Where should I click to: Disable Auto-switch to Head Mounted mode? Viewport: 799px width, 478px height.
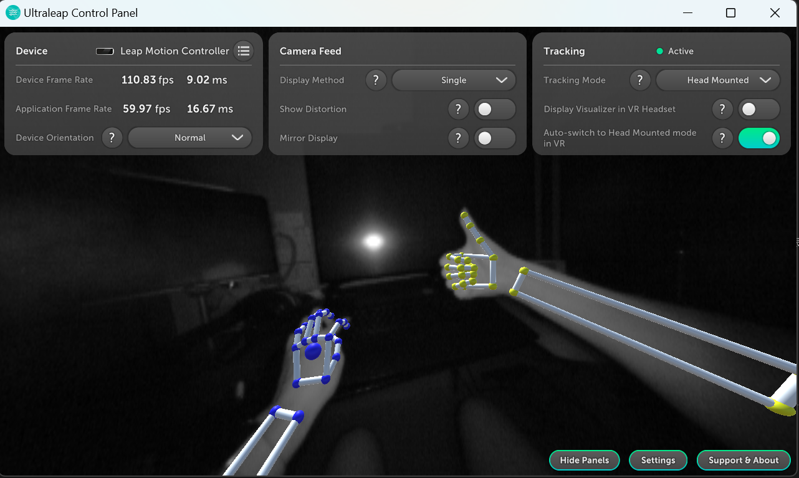[x=758, y=138]
